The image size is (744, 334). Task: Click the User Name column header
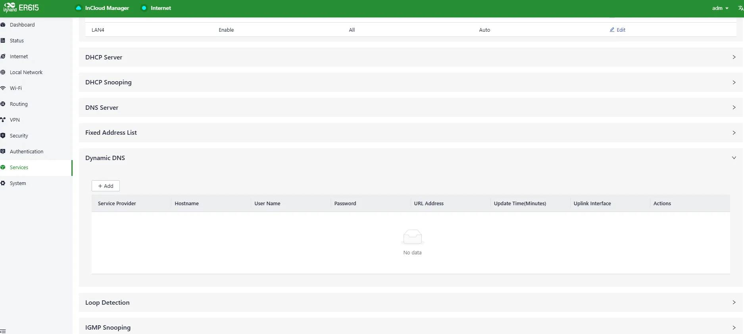click(267, 203)
